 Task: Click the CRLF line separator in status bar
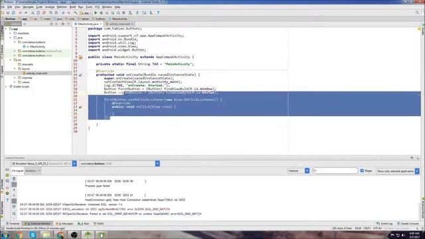[367, 228]
